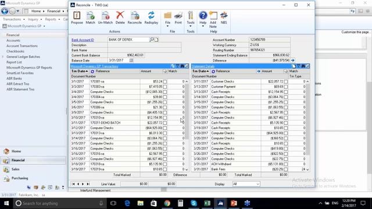Screen dimensions: 372x209
Task: Open the File toolbar button
Action: pyautogui.click(x=167, y=18)
